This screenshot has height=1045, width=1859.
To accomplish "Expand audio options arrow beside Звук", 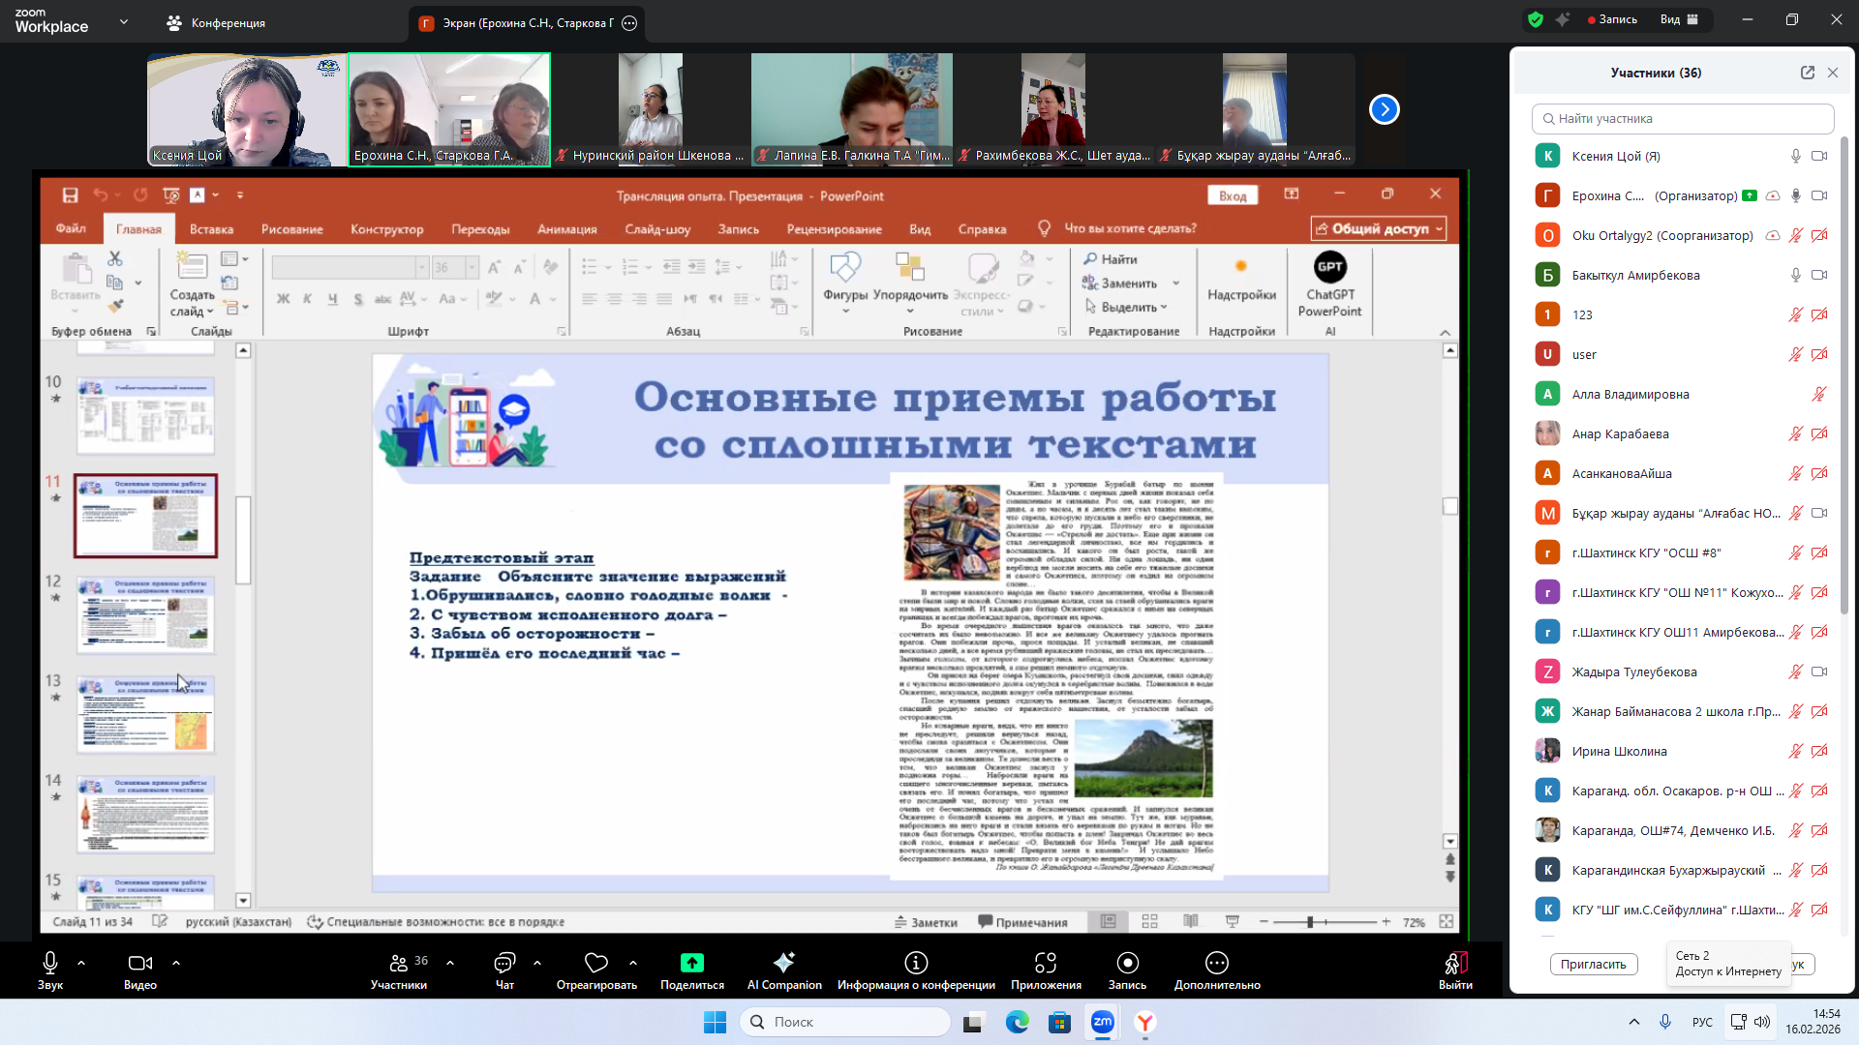I will (81, 963).
